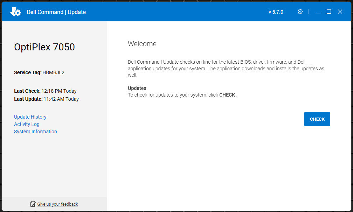Select the version text v 5.7.0
353x212 pixels.
pos(276,12)
